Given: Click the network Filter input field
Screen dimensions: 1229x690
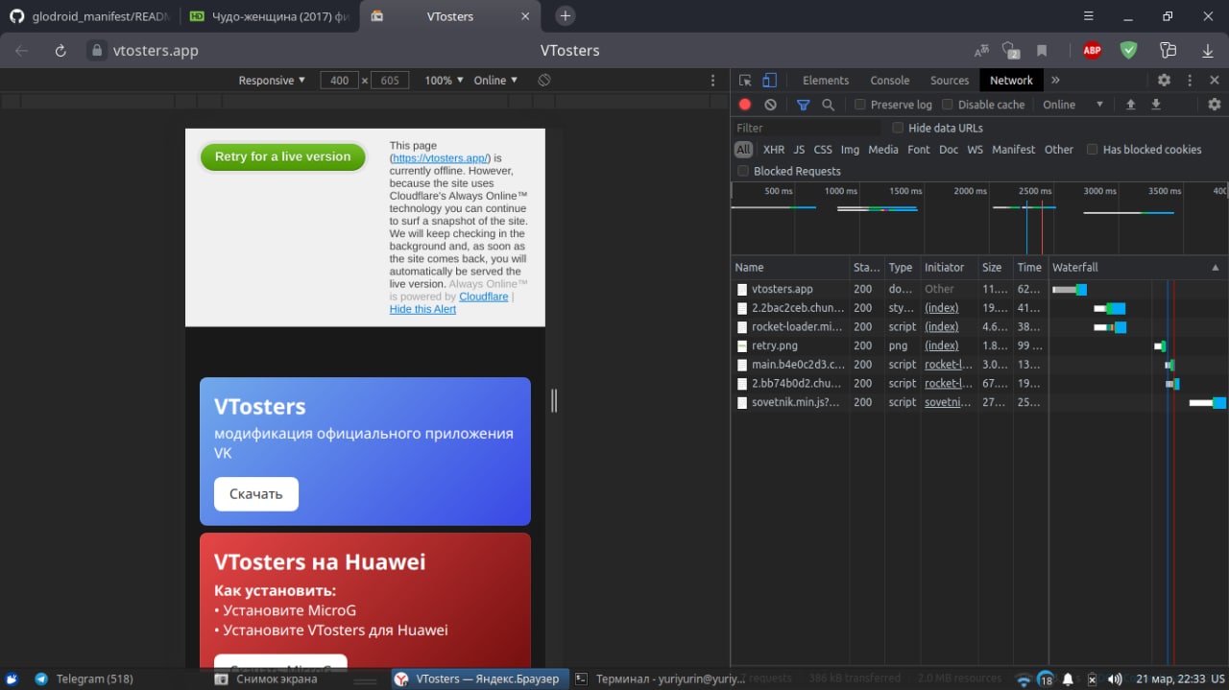Looking at the screenshot, I should 807,128.
